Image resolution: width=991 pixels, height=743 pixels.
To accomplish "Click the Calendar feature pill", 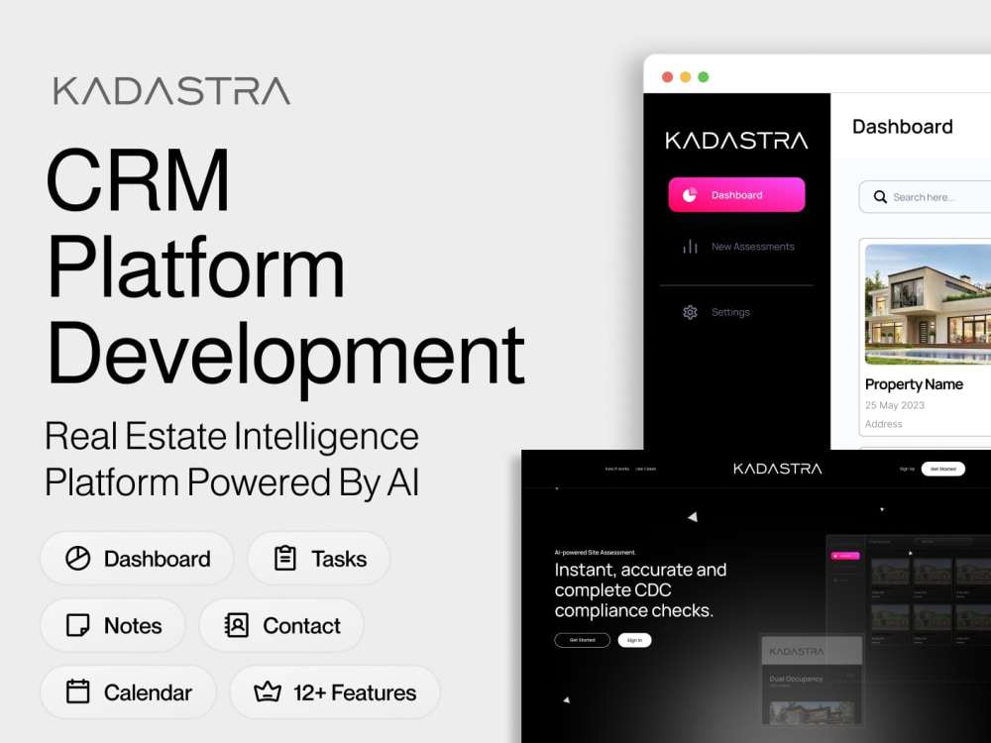I will point(128,691).
